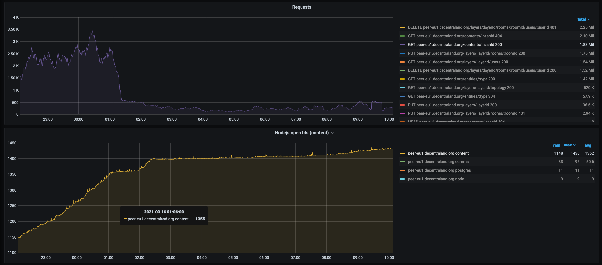Click color swatch of peer-eu1 postgres series
Screen dimensions: 602x265
pyautogui.click(x=402, y=170)
